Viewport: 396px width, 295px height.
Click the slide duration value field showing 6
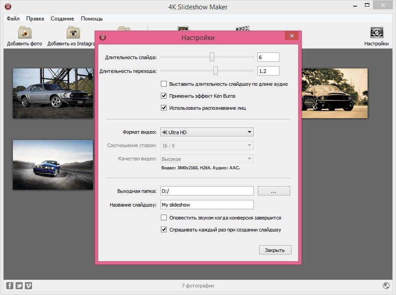tap(268, 57)
